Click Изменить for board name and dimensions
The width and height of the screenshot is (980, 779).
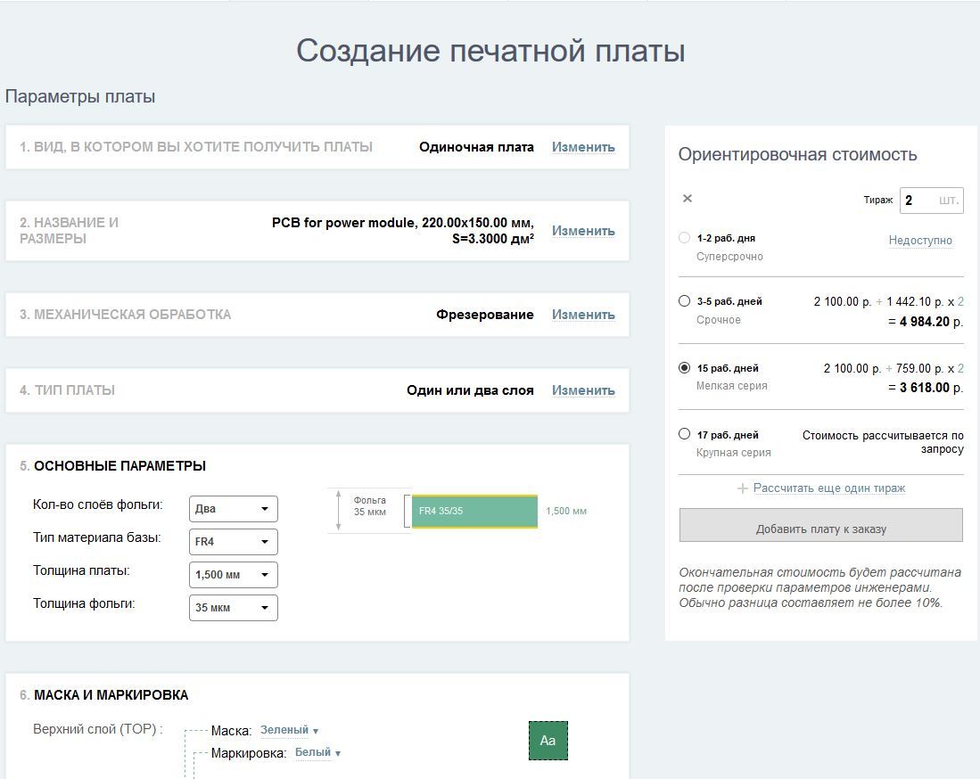(583, 231)
